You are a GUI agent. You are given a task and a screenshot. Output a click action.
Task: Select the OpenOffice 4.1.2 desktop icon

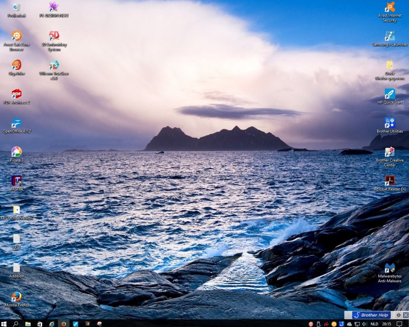[16, 123]
